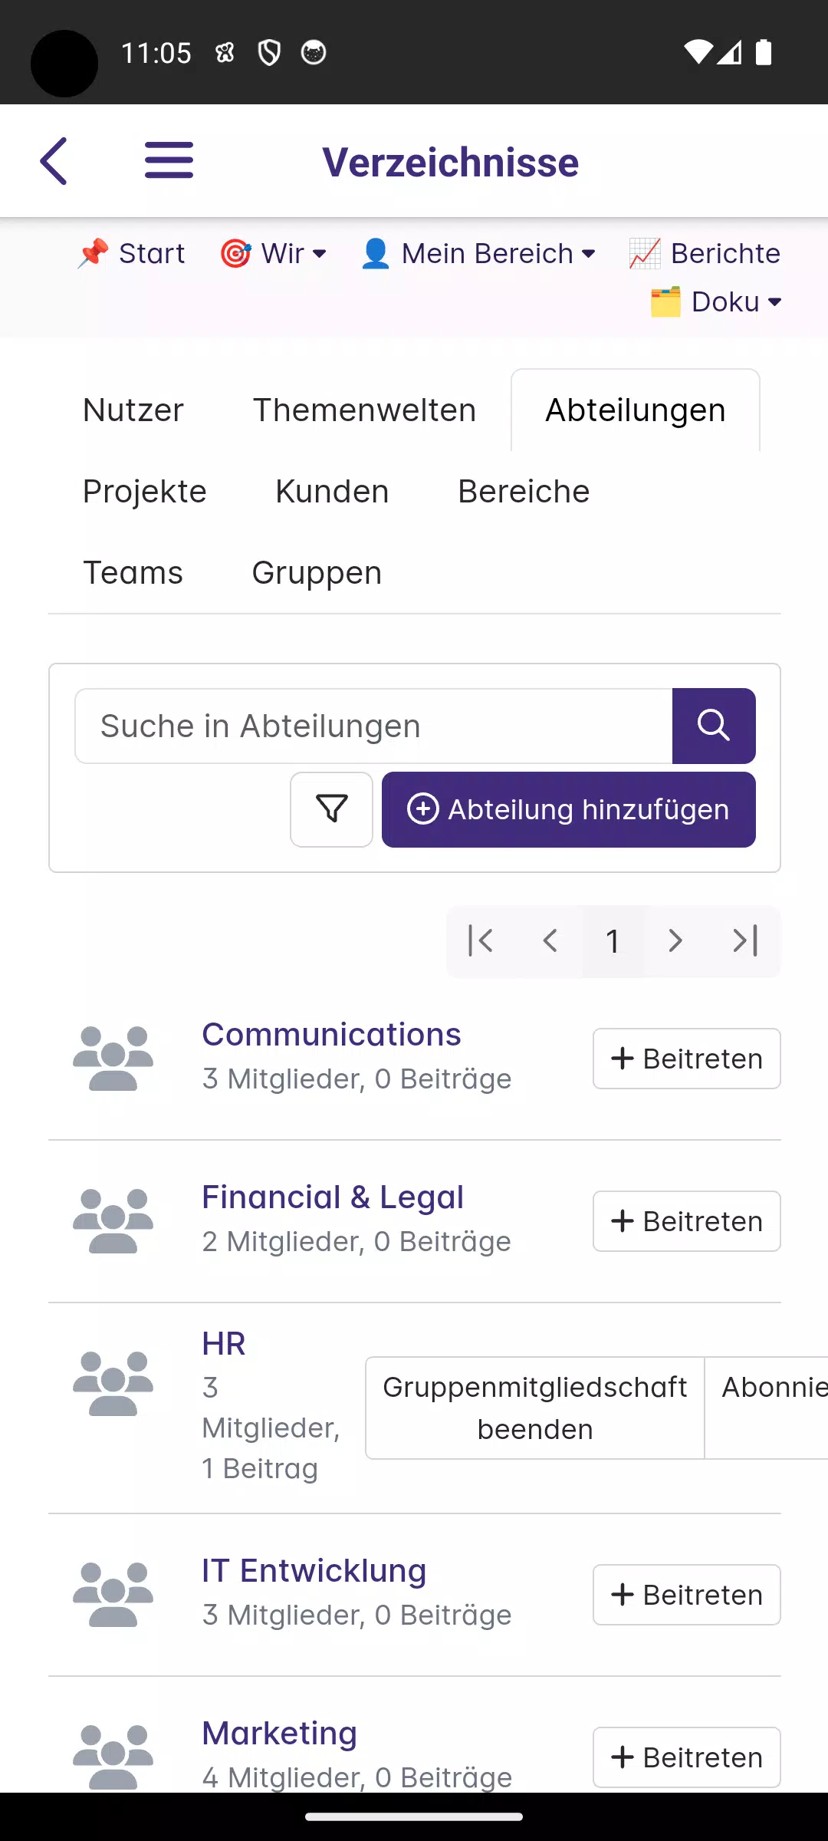Screen dimensions: 828x1841
Task: Click the magnifier search button
Action: click(x=714, y=726)
